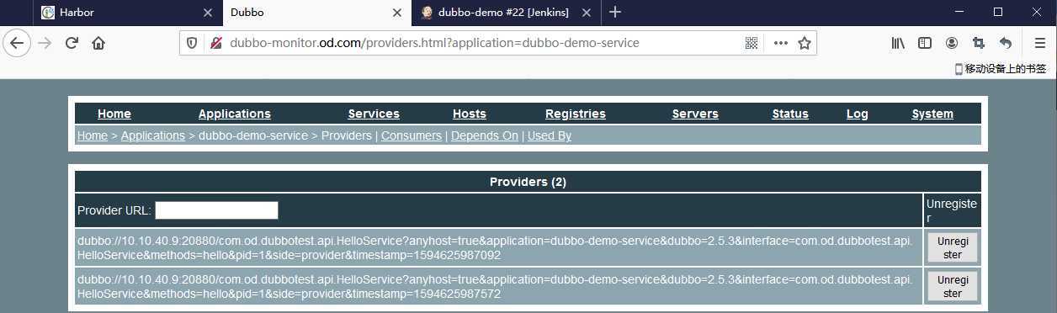Click the undo arrow toolbar icon
The height and width of the screenshot is (313, 1057).
[x=1006, y=43]
